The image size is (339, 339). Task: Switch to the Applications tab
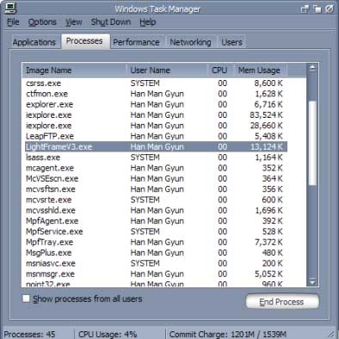(34, 42)
